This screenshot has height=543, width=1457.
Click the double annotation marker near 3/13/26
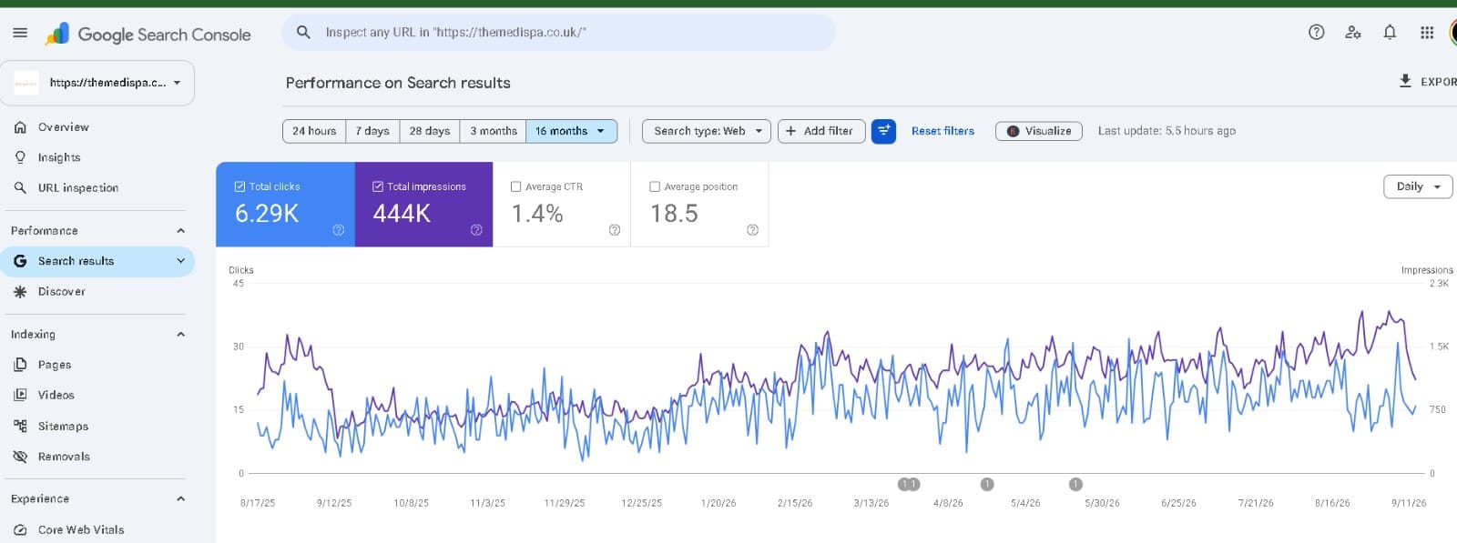909,484
